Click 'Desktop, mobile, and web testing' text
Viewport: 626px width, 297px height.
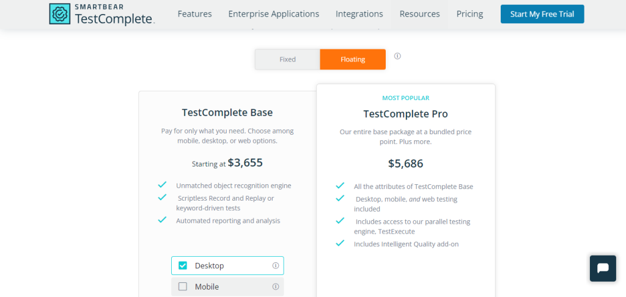tap(406, 204)
